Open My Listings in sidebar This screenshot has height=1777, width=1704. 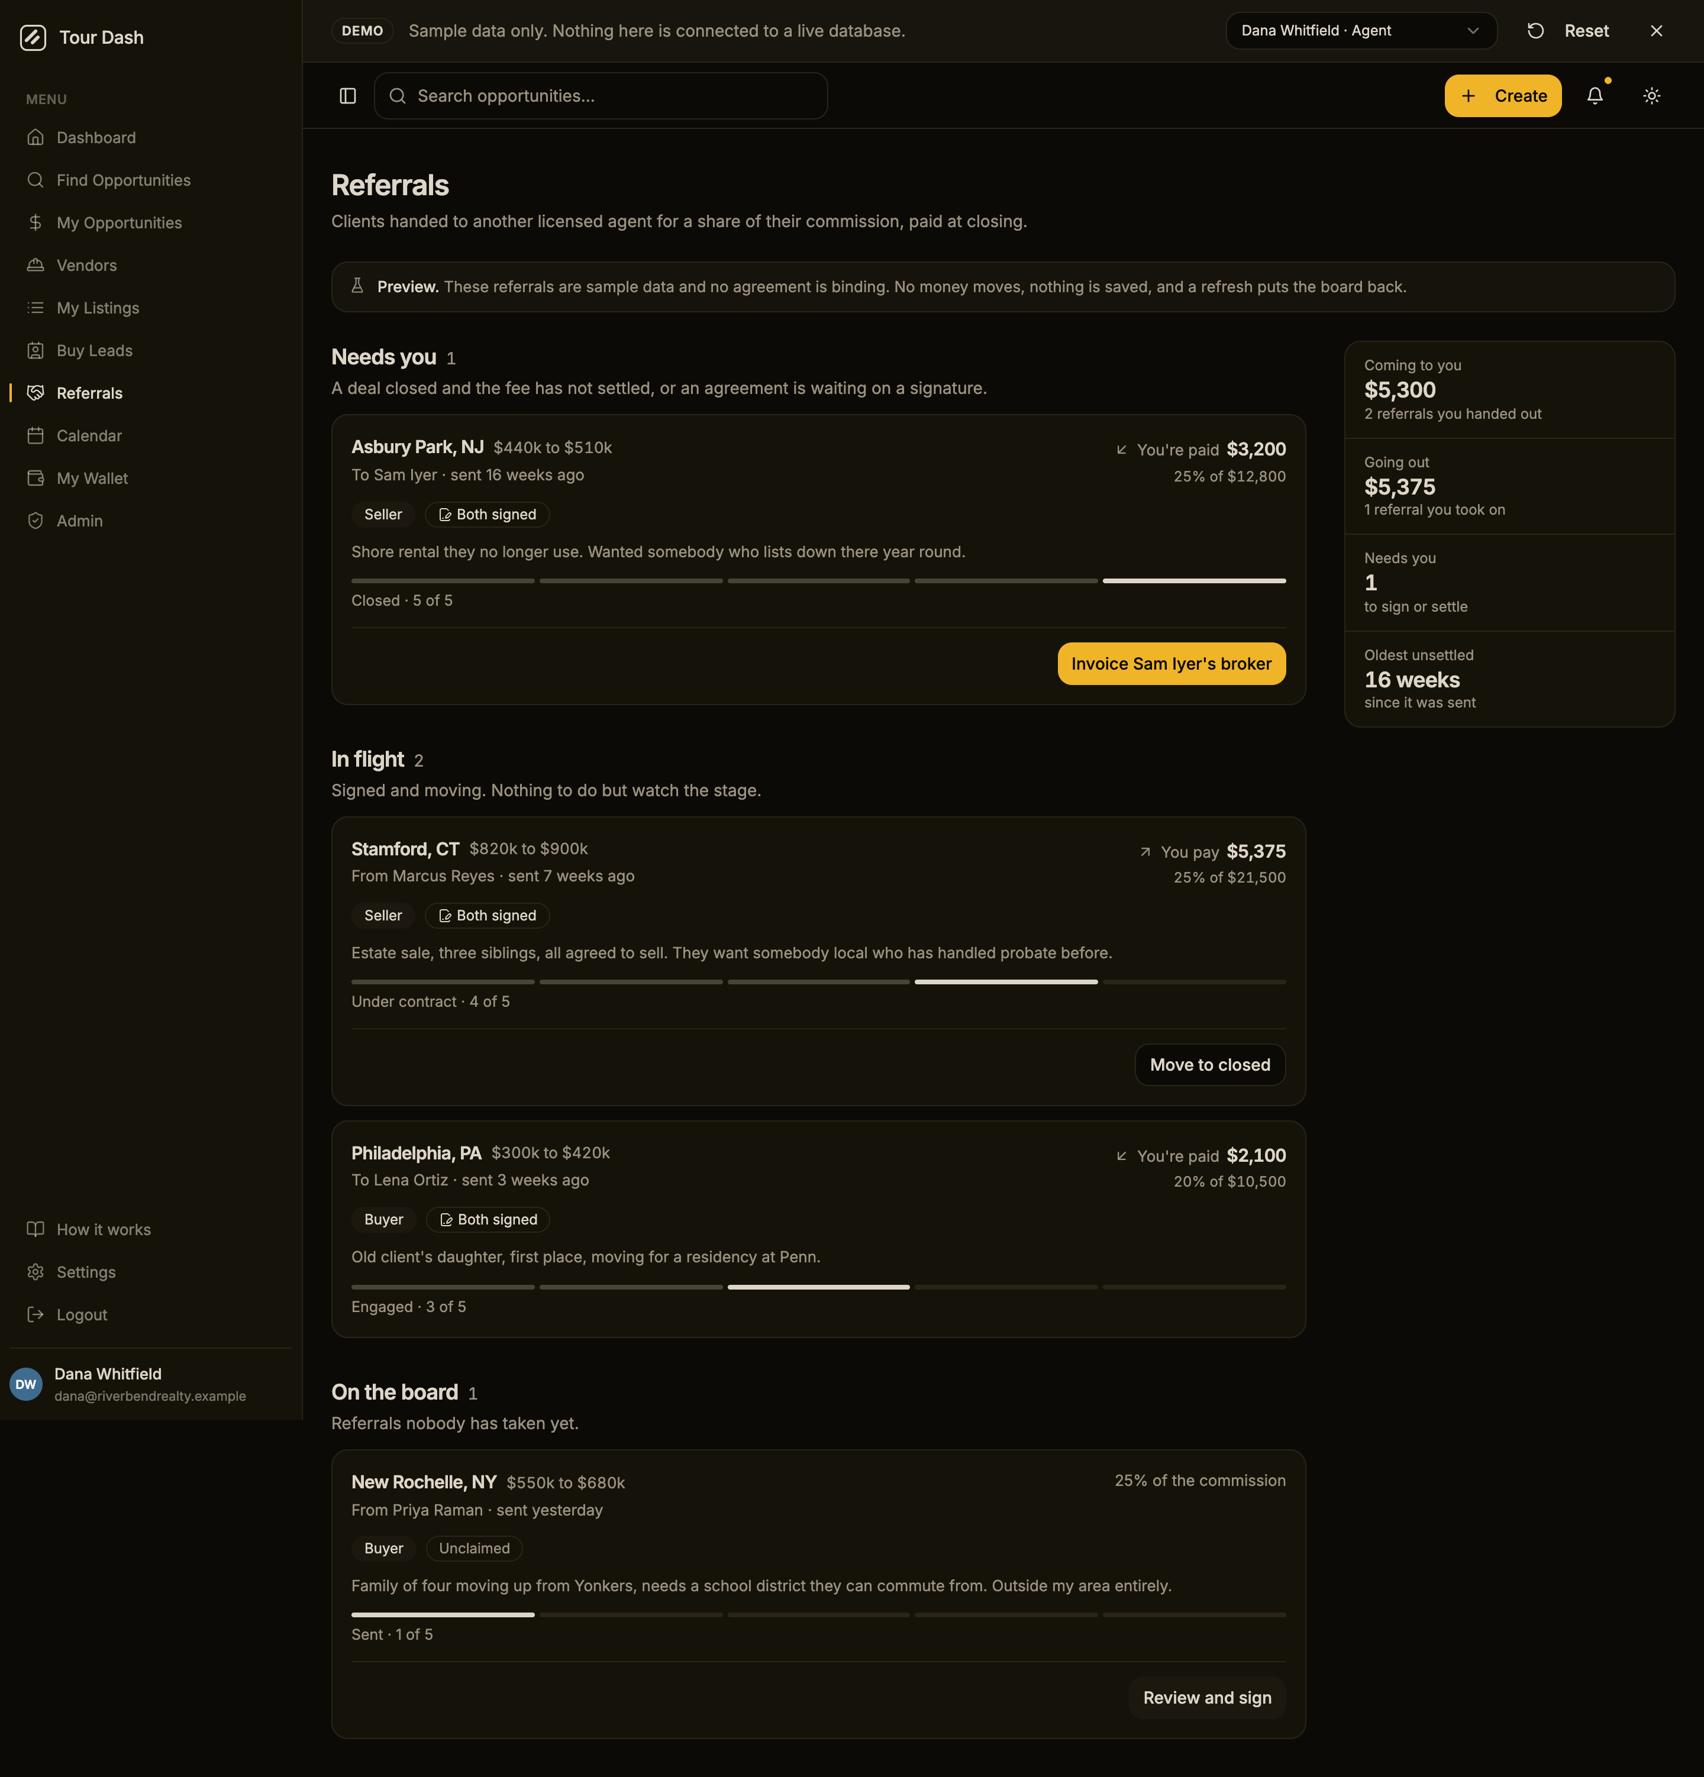(150, 308)
